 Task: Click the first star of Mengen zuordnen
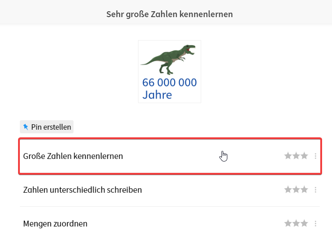point(288,223)
